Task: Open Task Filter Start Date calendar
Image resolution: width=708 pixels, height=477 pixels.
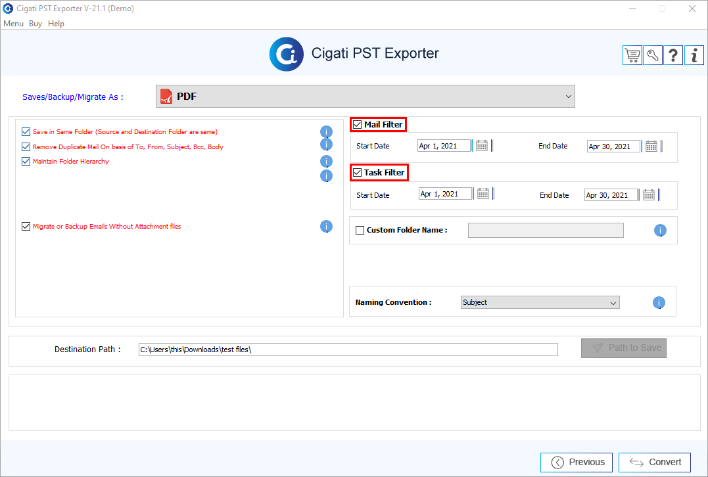Action: (483, 194)
